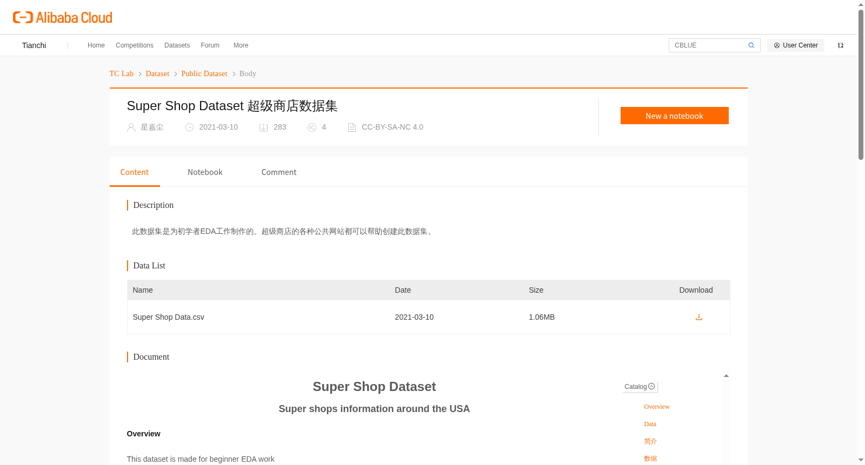Click the 2021-03-10 date in data row

pyautogui.click(x=414, y=317)
